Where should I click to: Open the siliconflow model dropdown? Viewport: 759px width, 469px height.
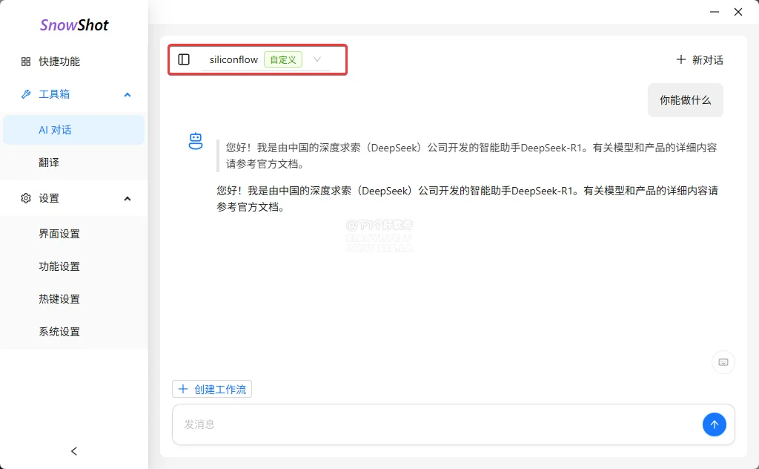265,59
